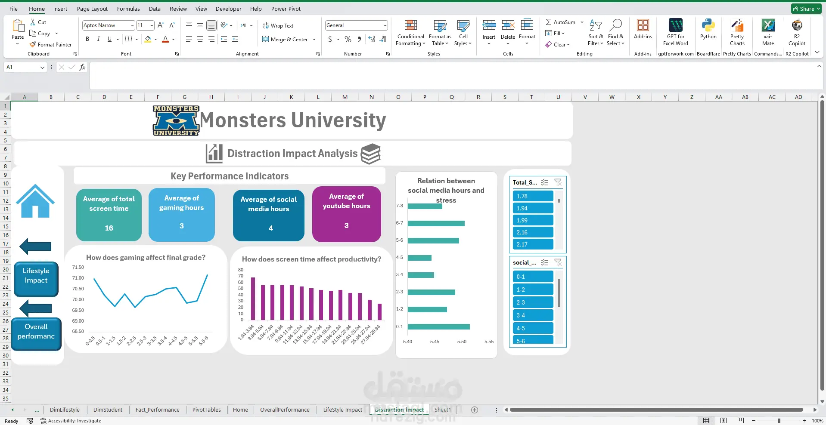Open the font name dropdown

point(132,25)
